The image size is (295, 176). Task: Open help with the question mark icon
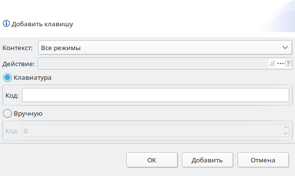(288, 63)
